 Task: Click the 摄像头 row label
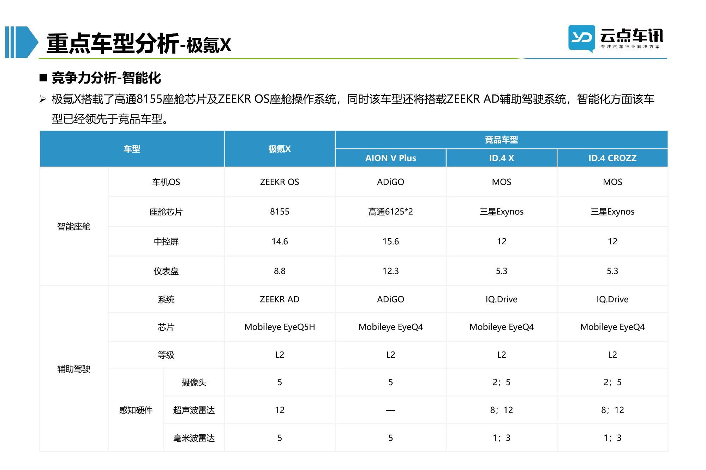click(x=194, y=382)
